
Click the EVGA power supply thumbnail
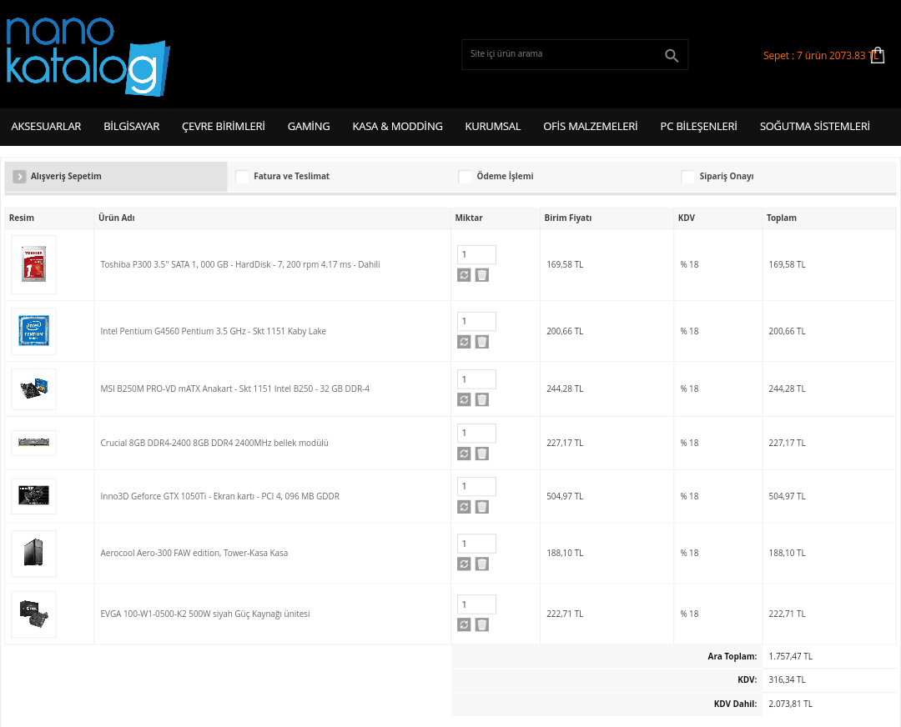click(x=34, y=614)
